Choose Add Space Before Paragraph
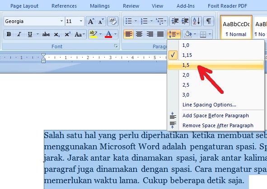Image resolution: width=267 pixels, height=189 pixels. (x=216, y=115)
